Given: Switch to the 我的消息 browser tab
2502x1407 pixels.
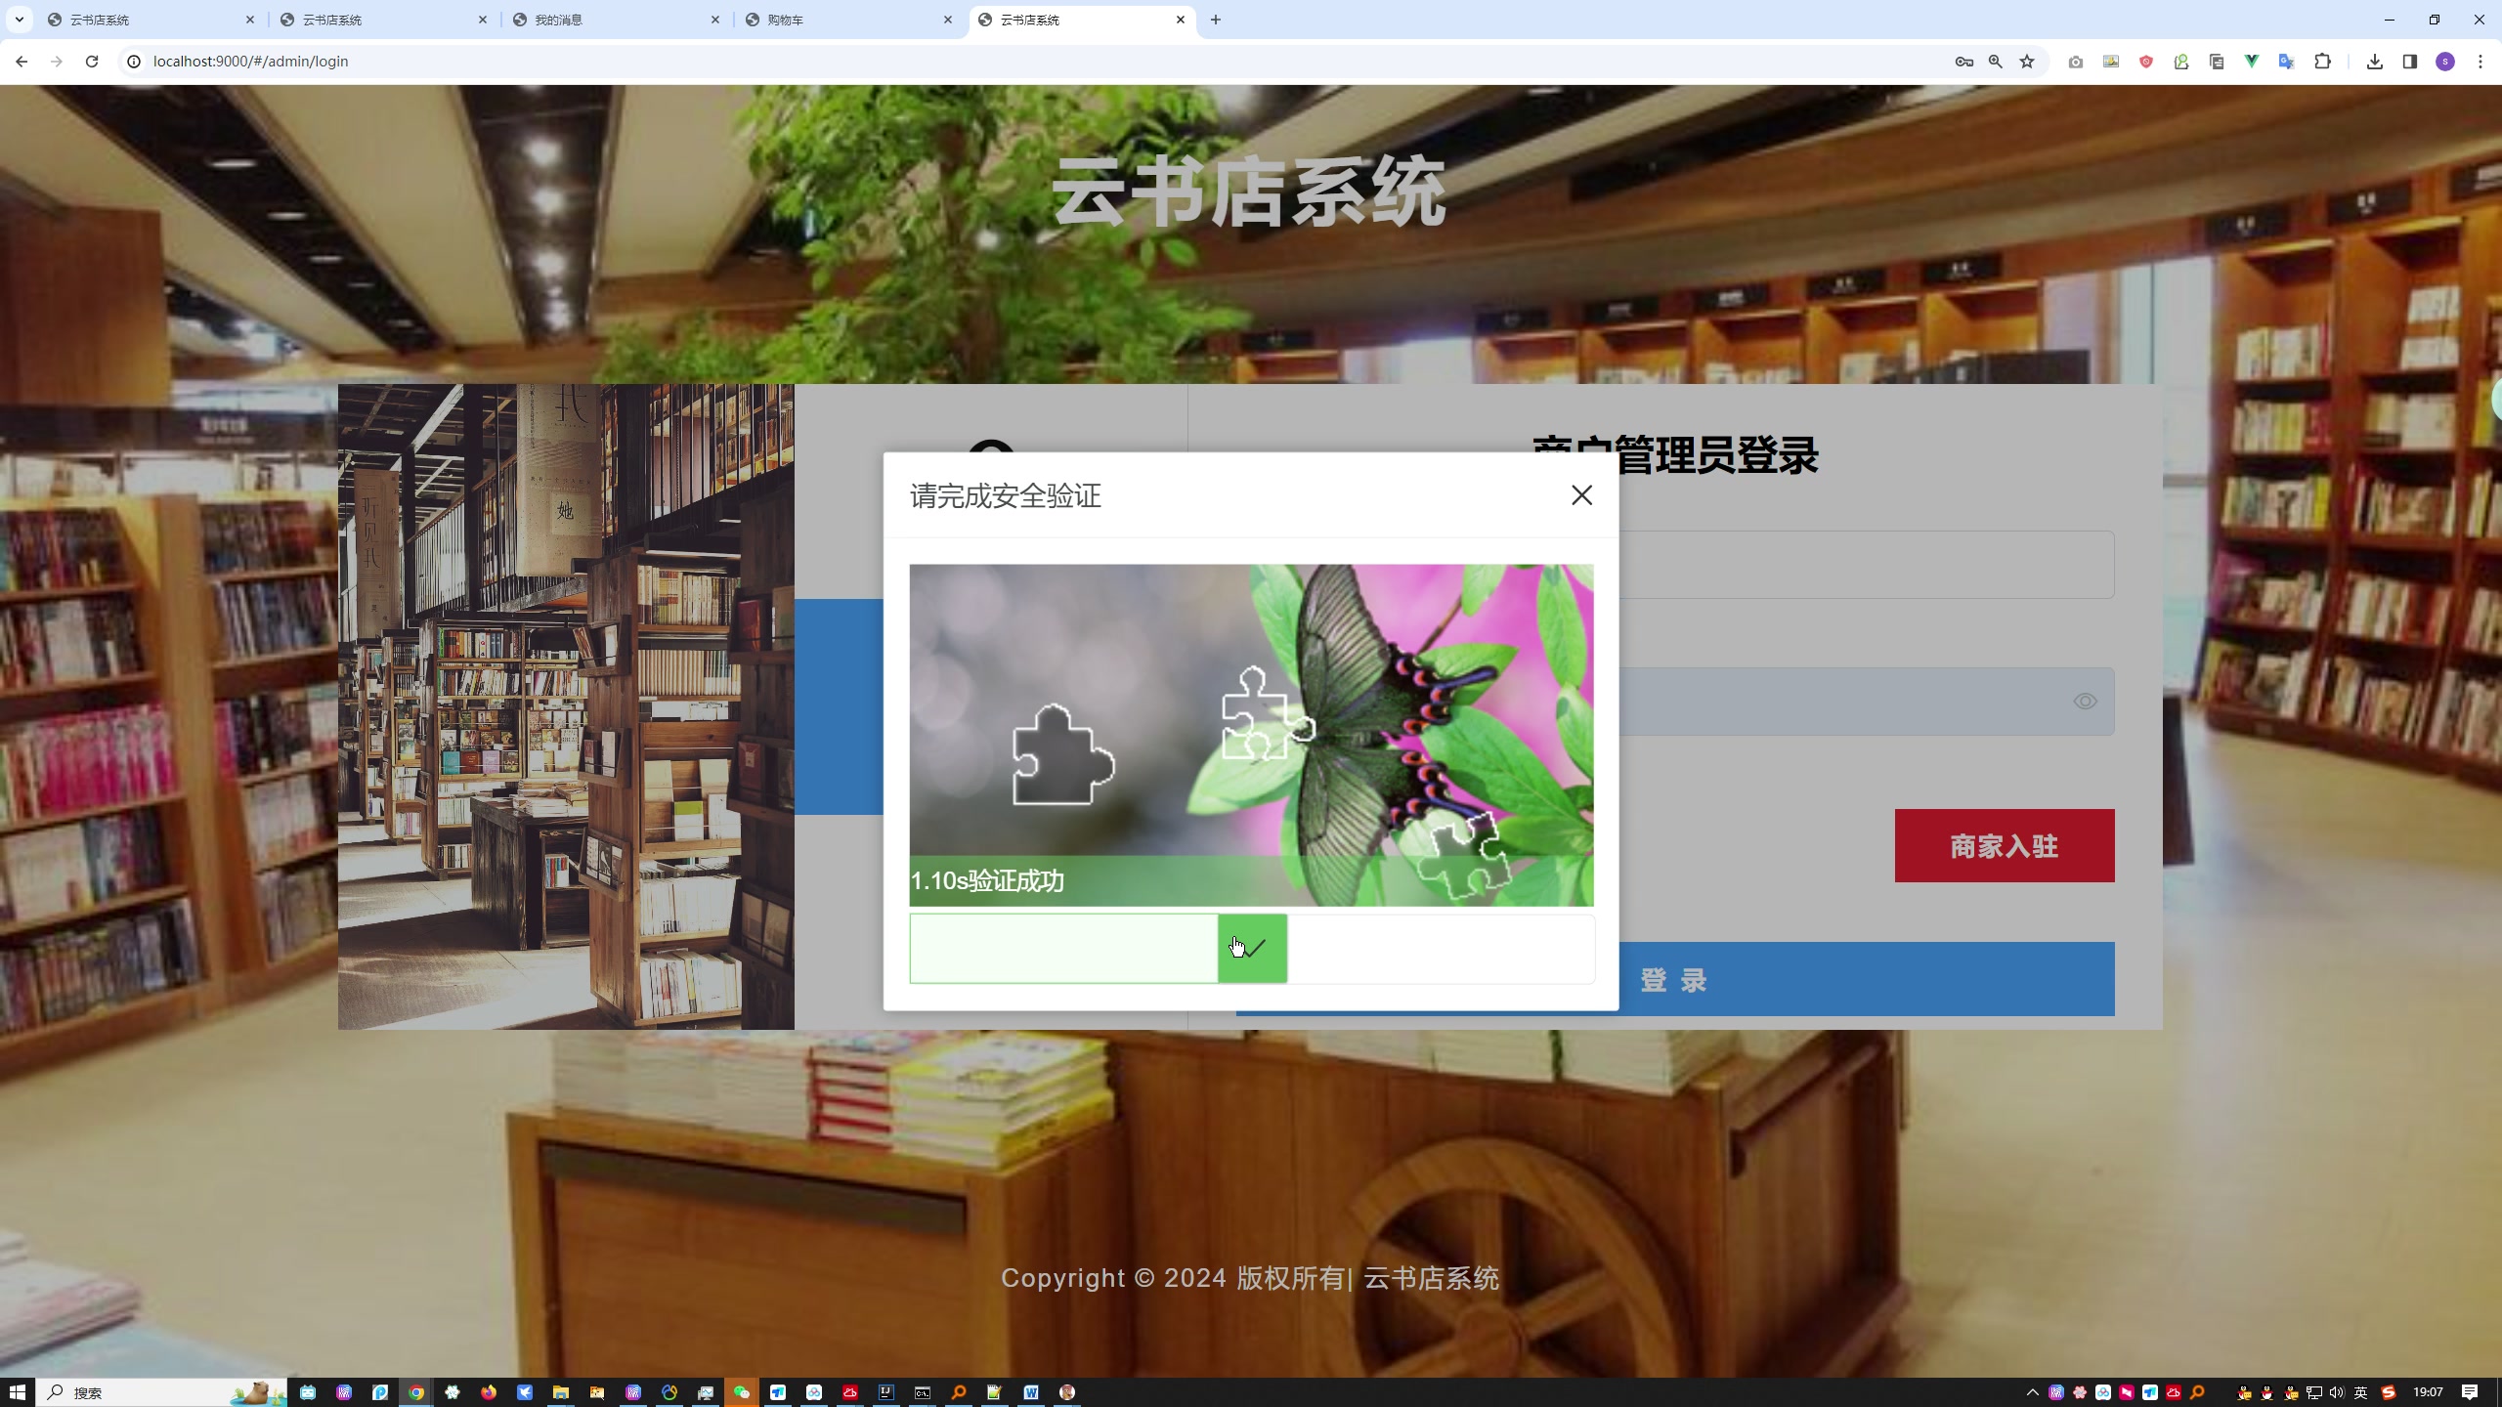Looking at the screenshot, I should click(616, 20).
